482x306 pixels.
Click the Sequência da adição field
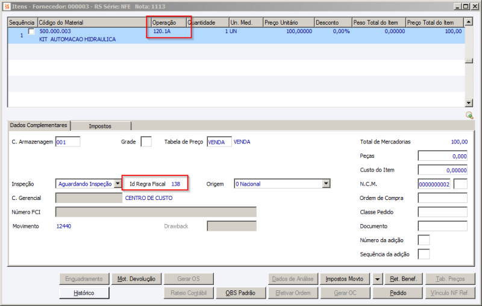(x=424, y=254)
